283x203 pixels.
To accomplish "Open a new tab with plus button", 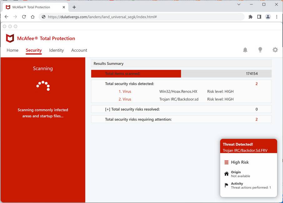I will 74,7.
